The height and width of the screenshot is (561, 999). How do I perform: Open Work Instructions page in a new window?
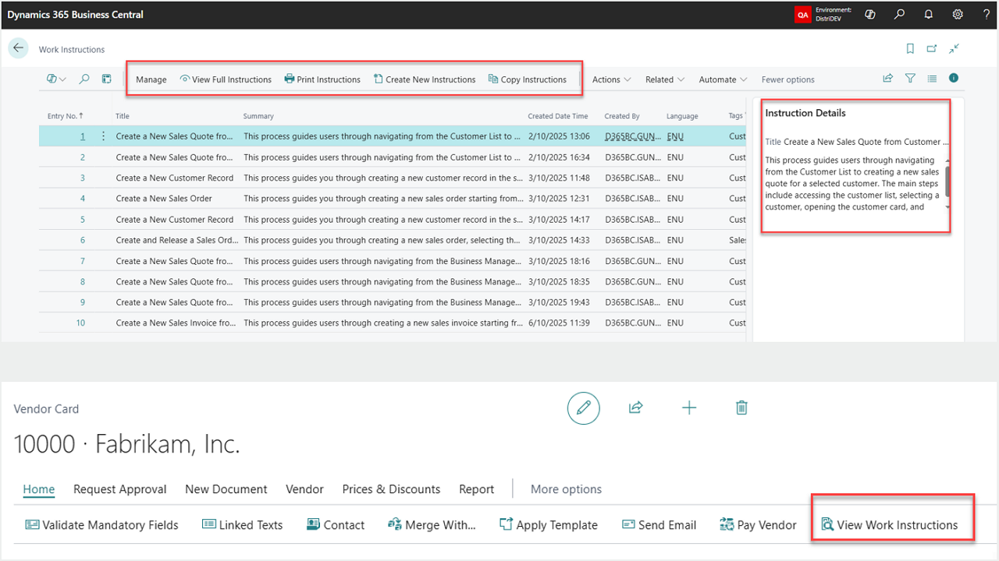click(932, 48)
